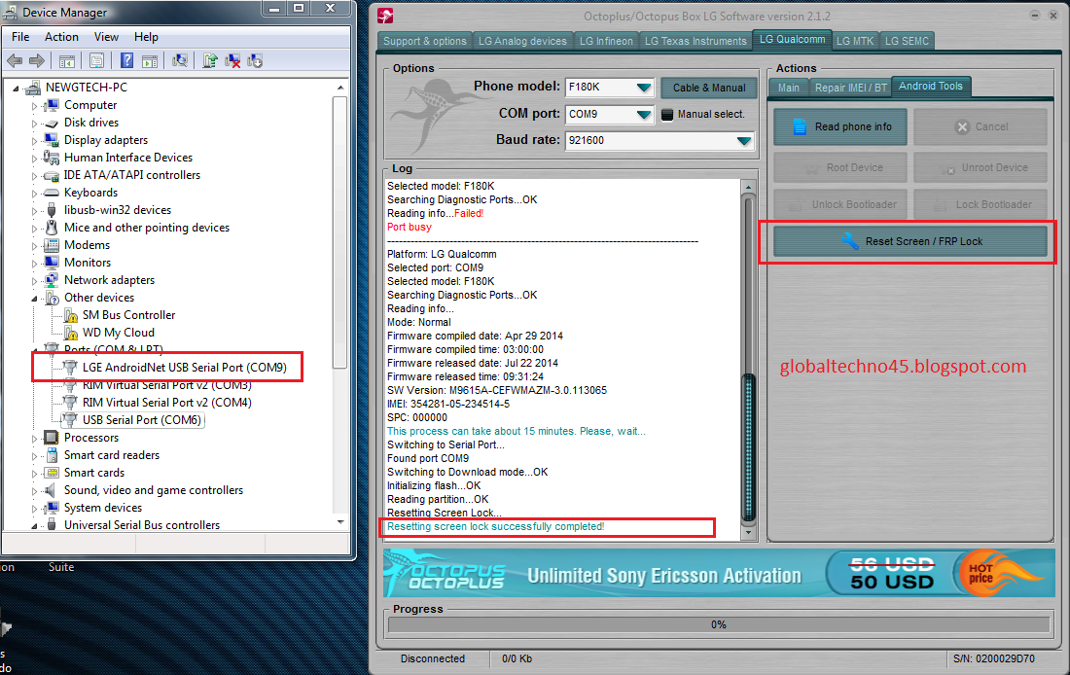Select USB Serial Port (COM6) device
This screenshot has height=675, width=1070.
click(x=142, y=420)
